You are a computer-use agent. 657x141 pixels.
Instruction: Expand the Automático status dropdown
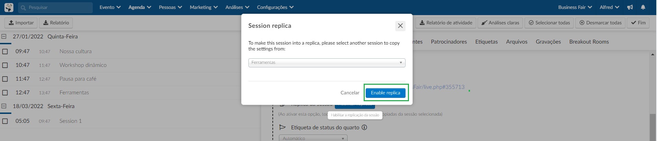click(x=313, y=138)
